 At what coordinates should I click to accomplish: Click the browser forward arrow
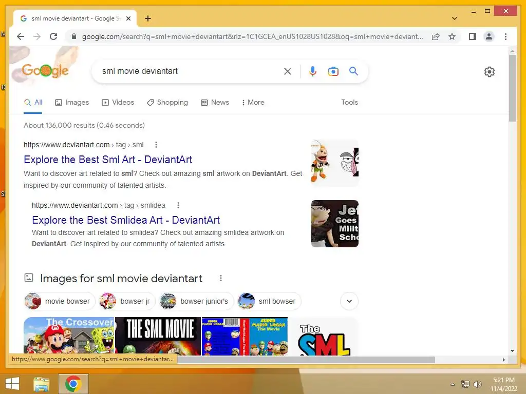click(x=37, y=36)
